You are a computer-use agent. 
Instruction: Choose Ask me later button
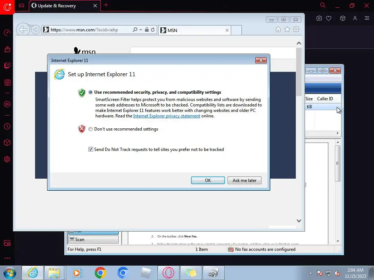[244, 180]
